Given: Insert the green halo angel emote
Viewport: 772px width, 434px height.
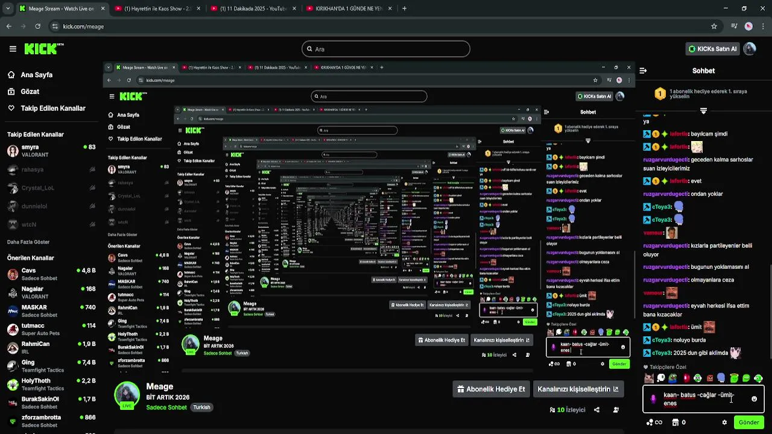Looking at the screenshot, I should [x=734, y=379].
